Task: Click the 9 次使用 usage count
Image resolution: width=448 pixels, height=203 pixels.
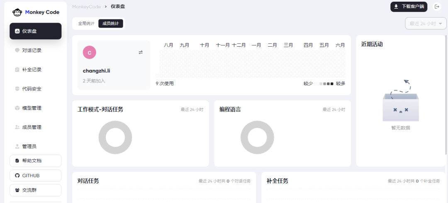Action: [x=165, y=84]
